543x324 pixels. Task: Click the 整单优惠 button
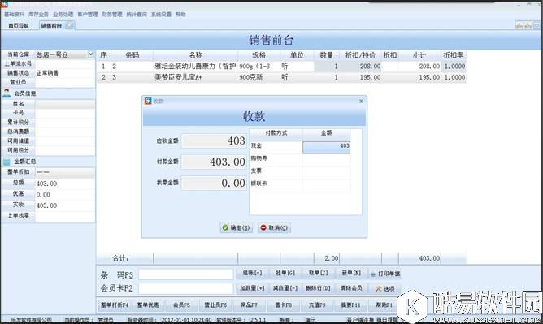[x=148, y=305]
